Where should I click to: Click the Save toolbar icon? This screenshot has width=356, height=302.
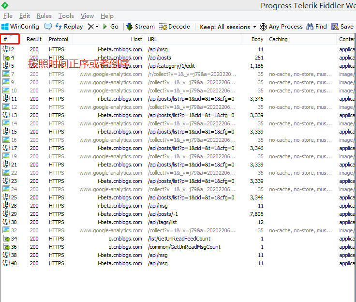click(335, 27)
